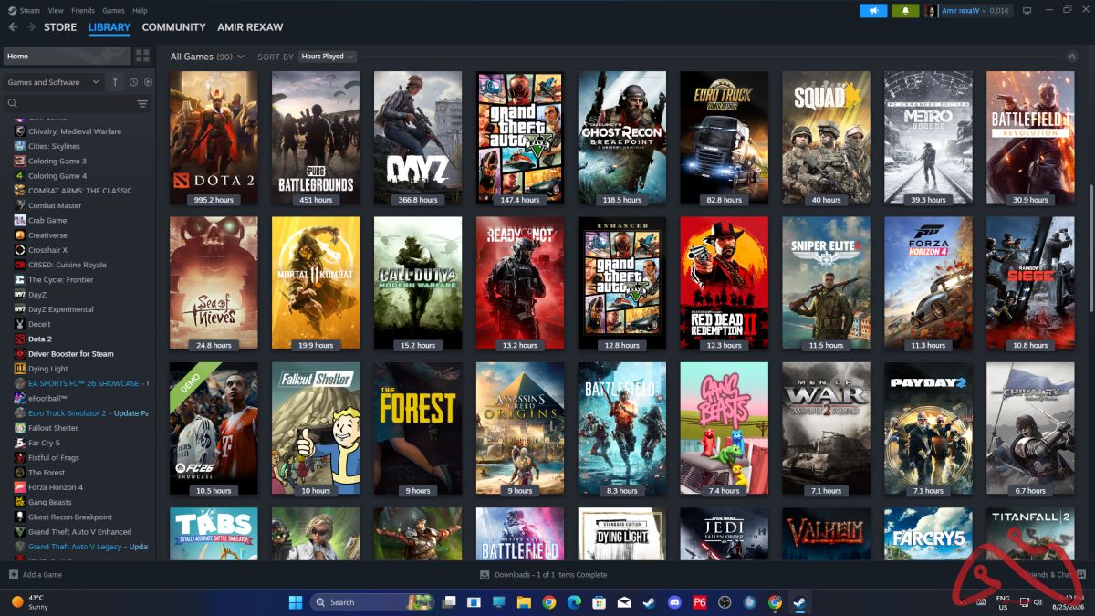
Task: Select Creativerse in sidebar list
Action: 47,235
